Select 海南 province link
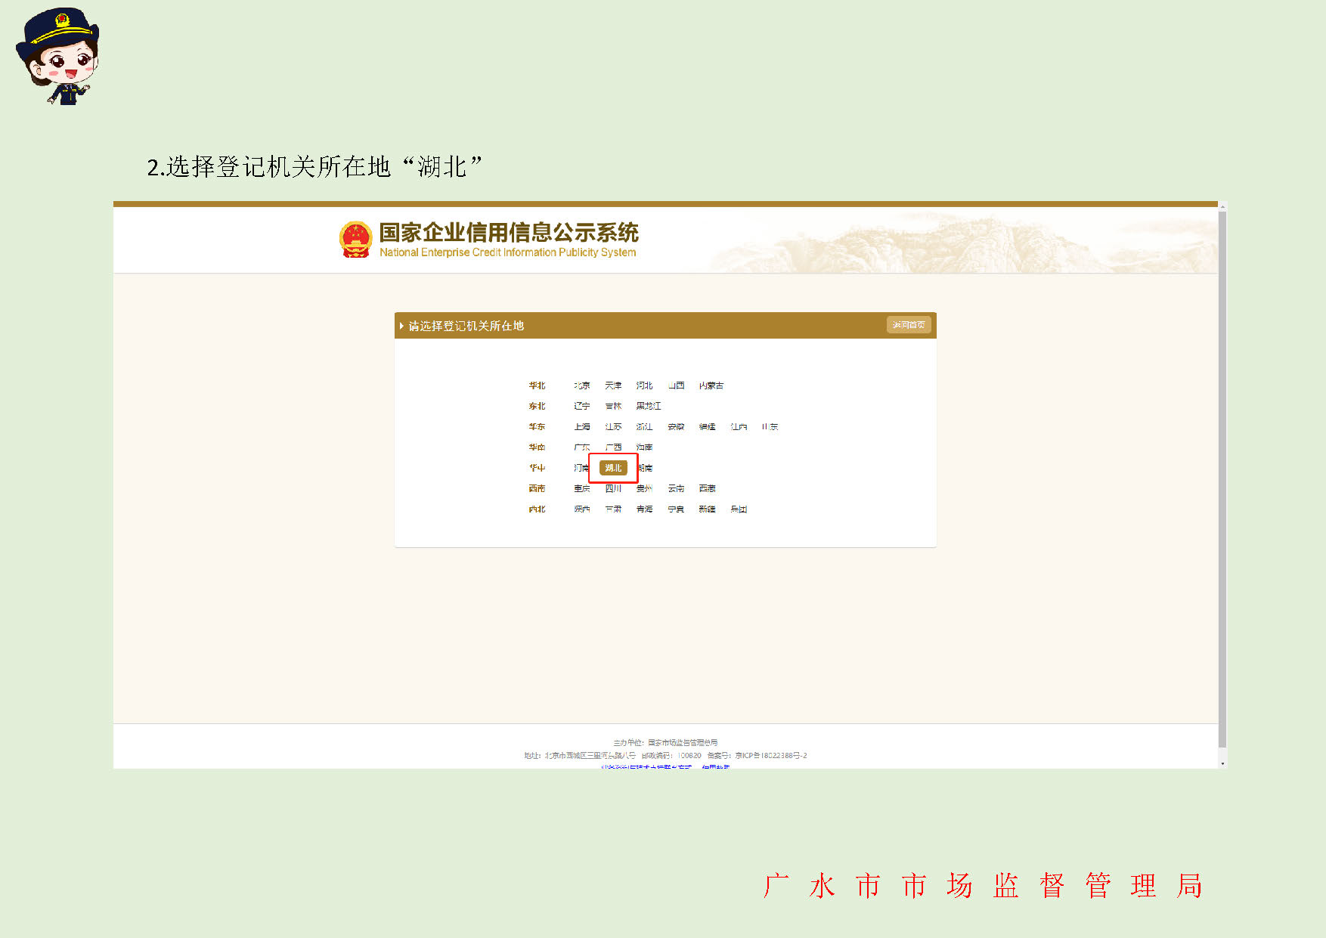 [x=644, y=447]
